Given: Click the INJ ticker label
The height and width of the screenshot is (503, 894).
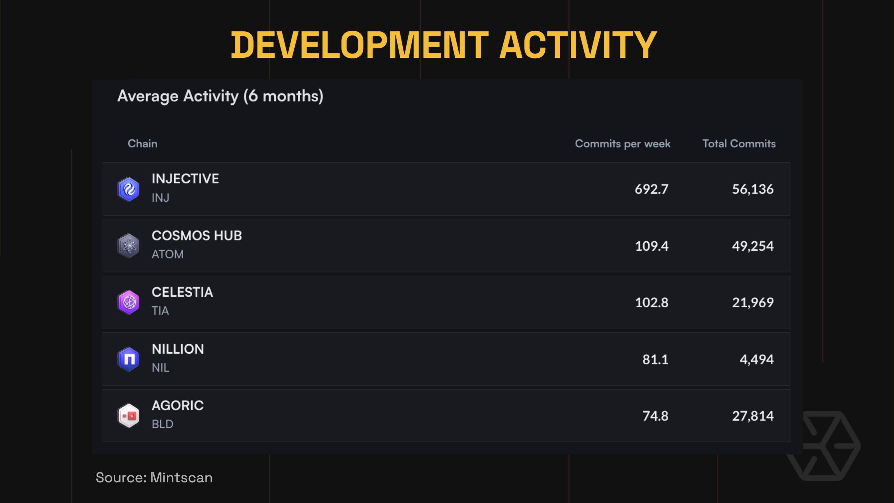Looking at the screenshot, I should [x=160, y=198].
